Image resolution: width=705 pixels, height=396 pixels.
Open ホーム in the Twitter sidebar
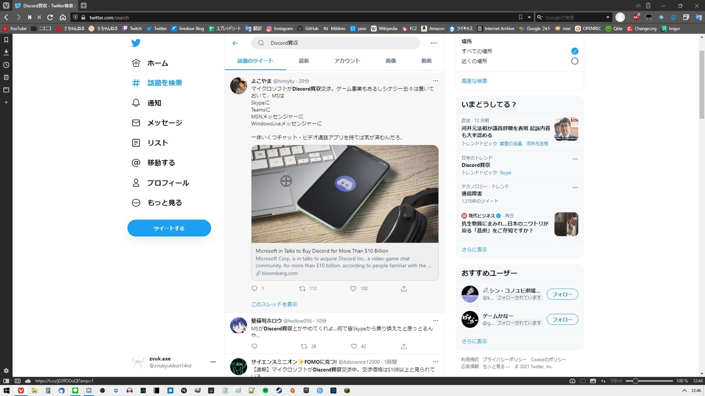[150, 63]
